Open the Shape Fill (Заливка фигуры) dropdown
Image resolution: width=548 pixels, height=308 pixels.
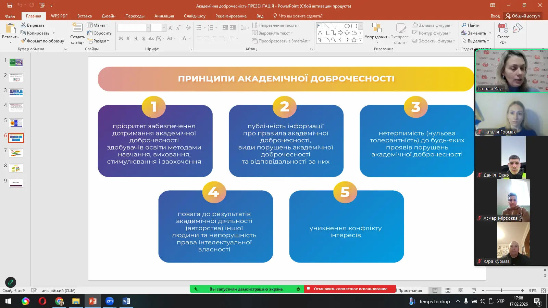point(433,25)
